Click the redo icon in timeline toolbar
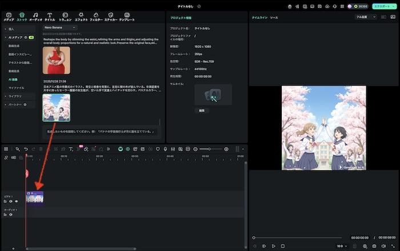Viewport: 400px width, 251px height. tap(33, 149)
